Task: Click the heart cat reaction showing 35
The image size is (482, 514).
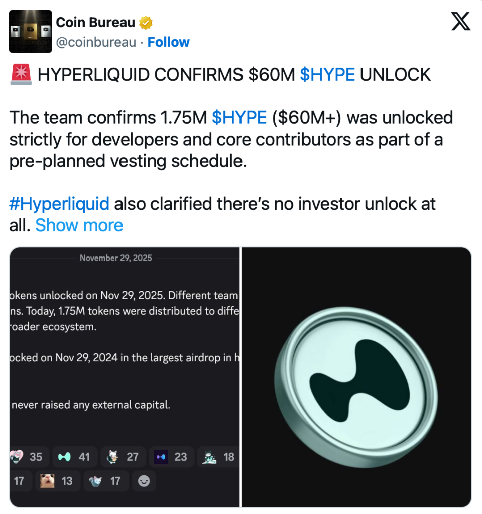Action: (x=26, y=457)
